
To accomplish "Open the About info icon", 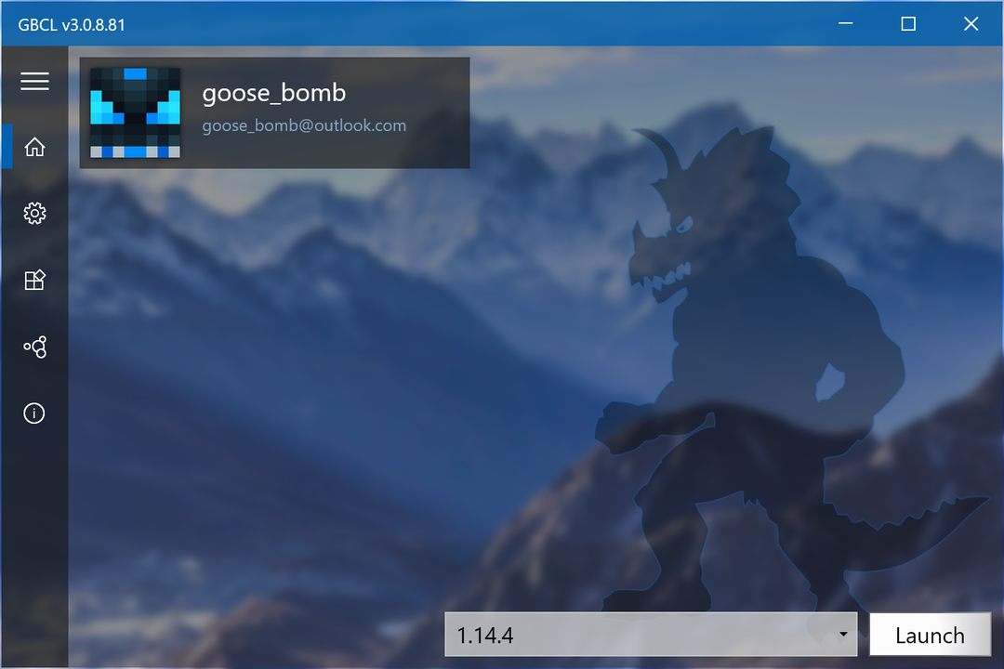I will [34, 413].
